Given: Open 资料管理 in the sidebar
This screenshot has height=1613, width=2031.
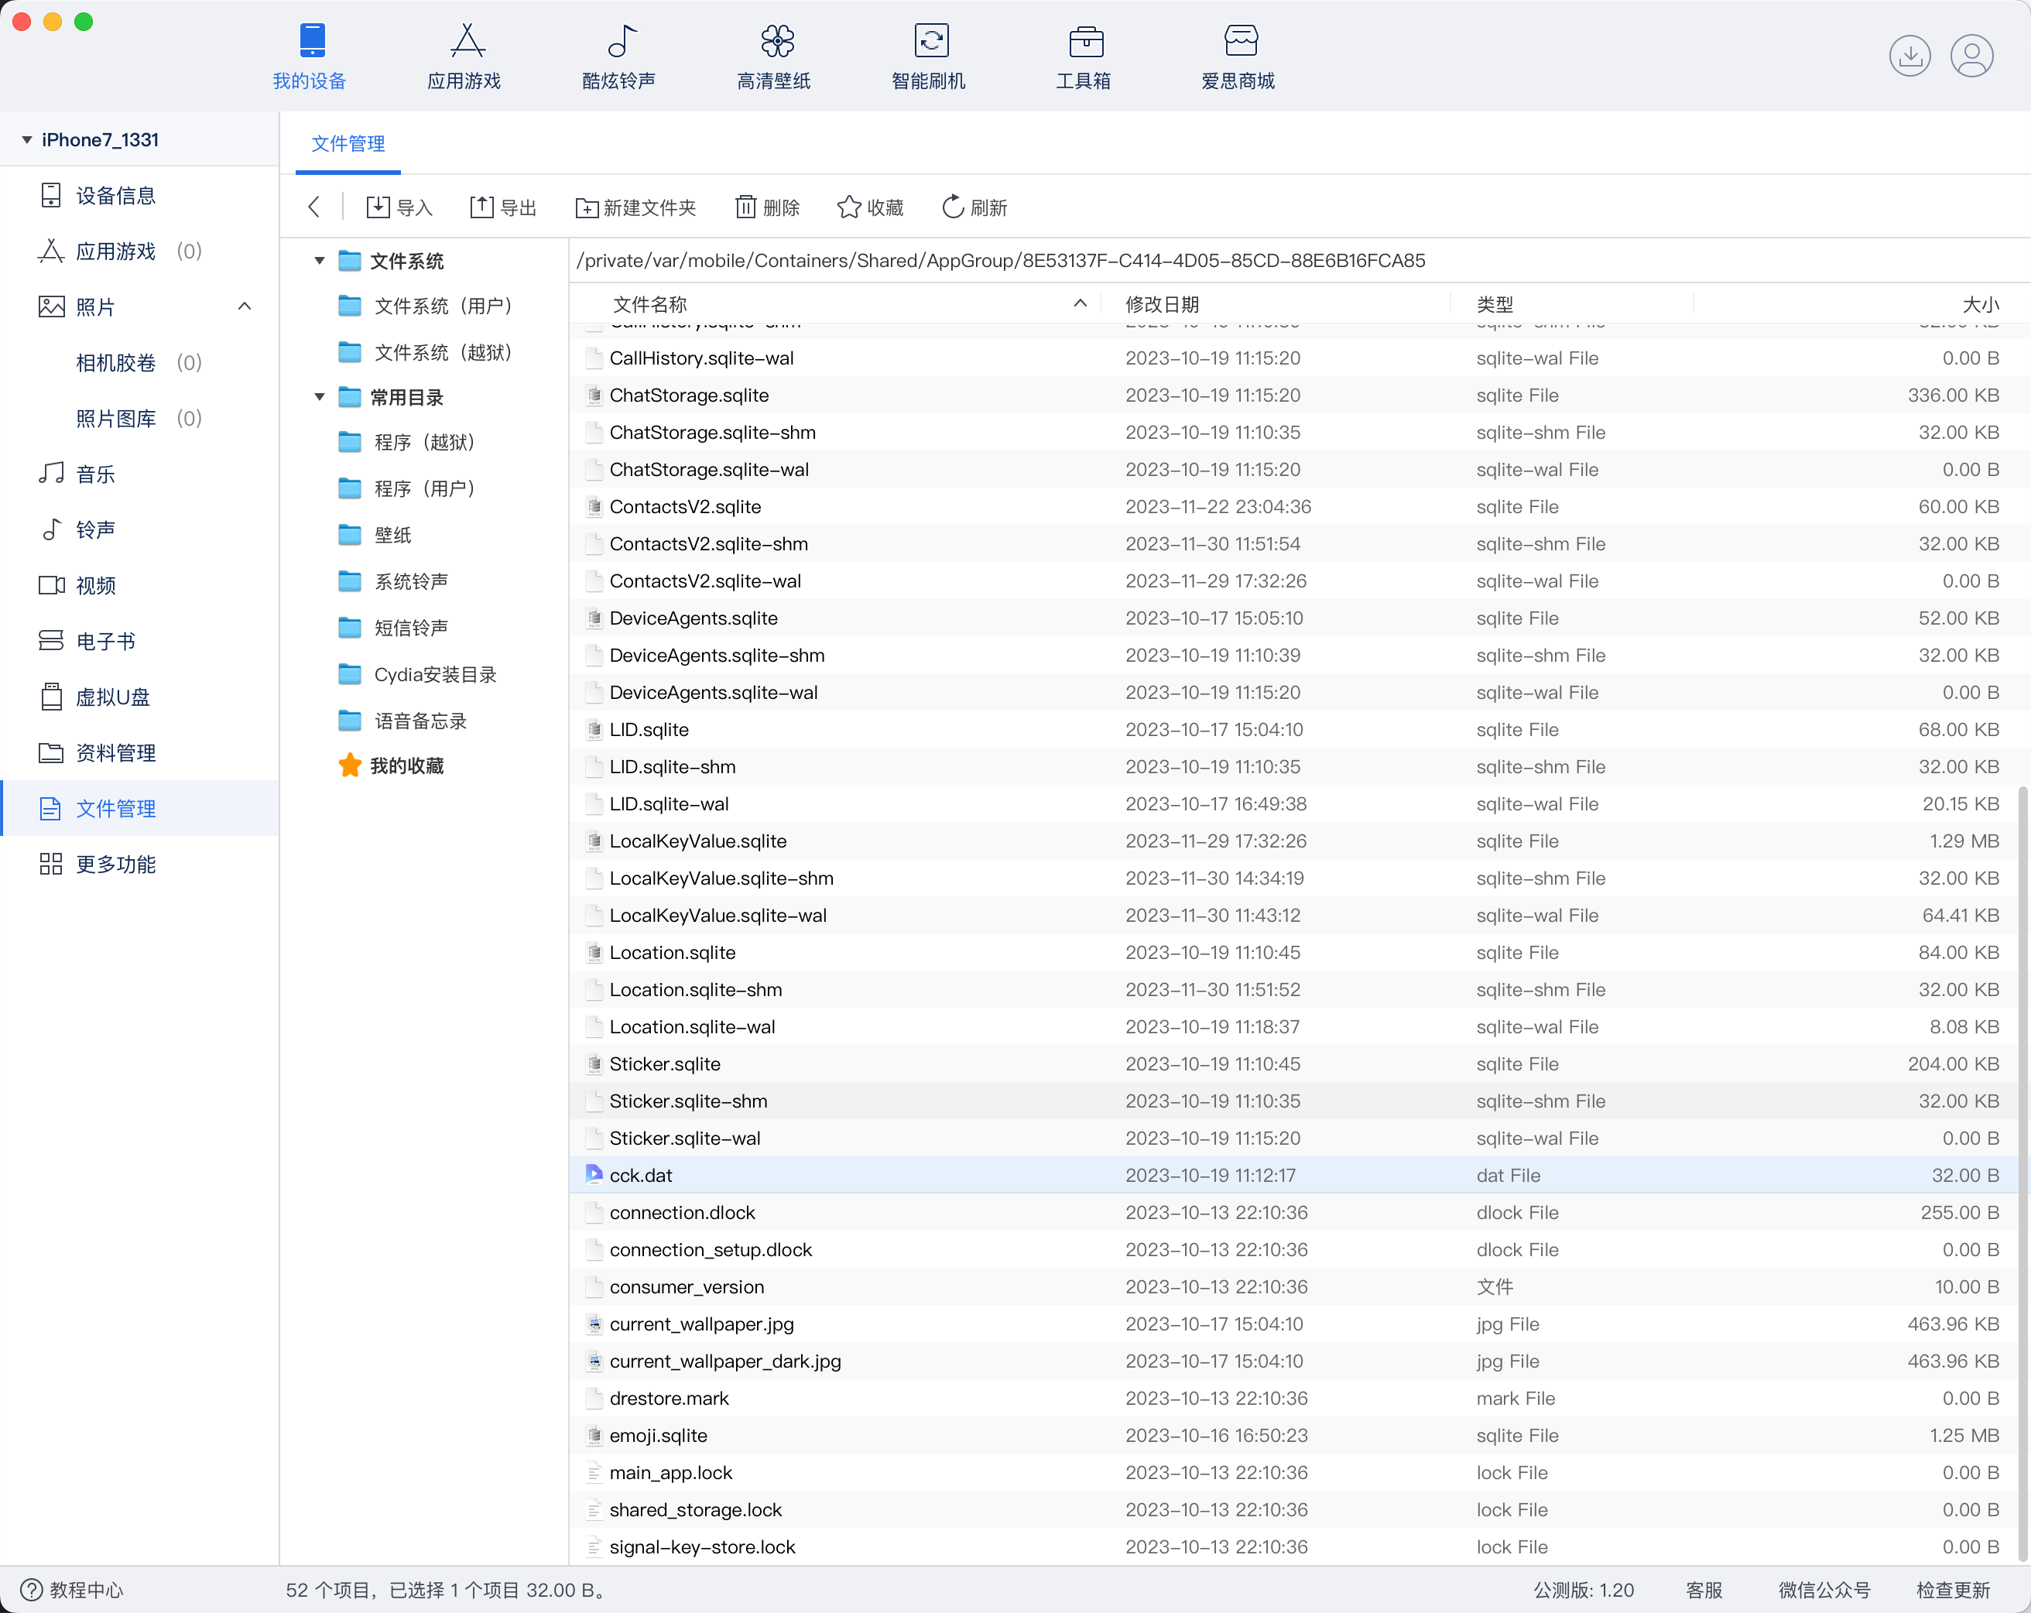Looking at the screenshot, I should point(139,753).
